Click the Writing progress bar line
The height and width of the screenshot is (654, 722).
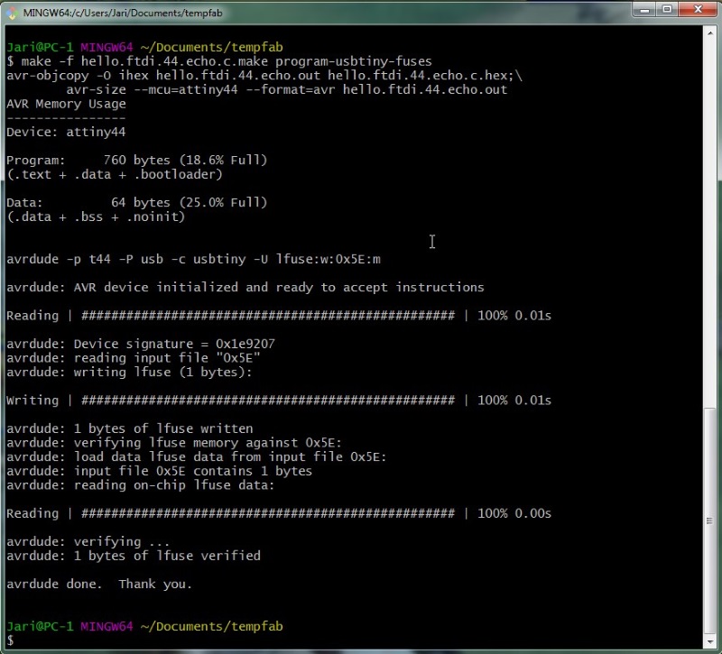click(279, 401)
